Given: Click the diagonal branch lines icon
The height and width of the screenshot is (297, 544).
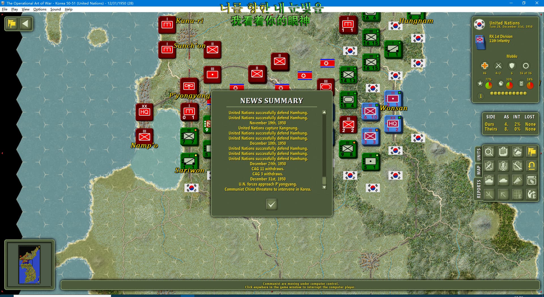Looking at the screenshot, I should [x=489, y=194].
